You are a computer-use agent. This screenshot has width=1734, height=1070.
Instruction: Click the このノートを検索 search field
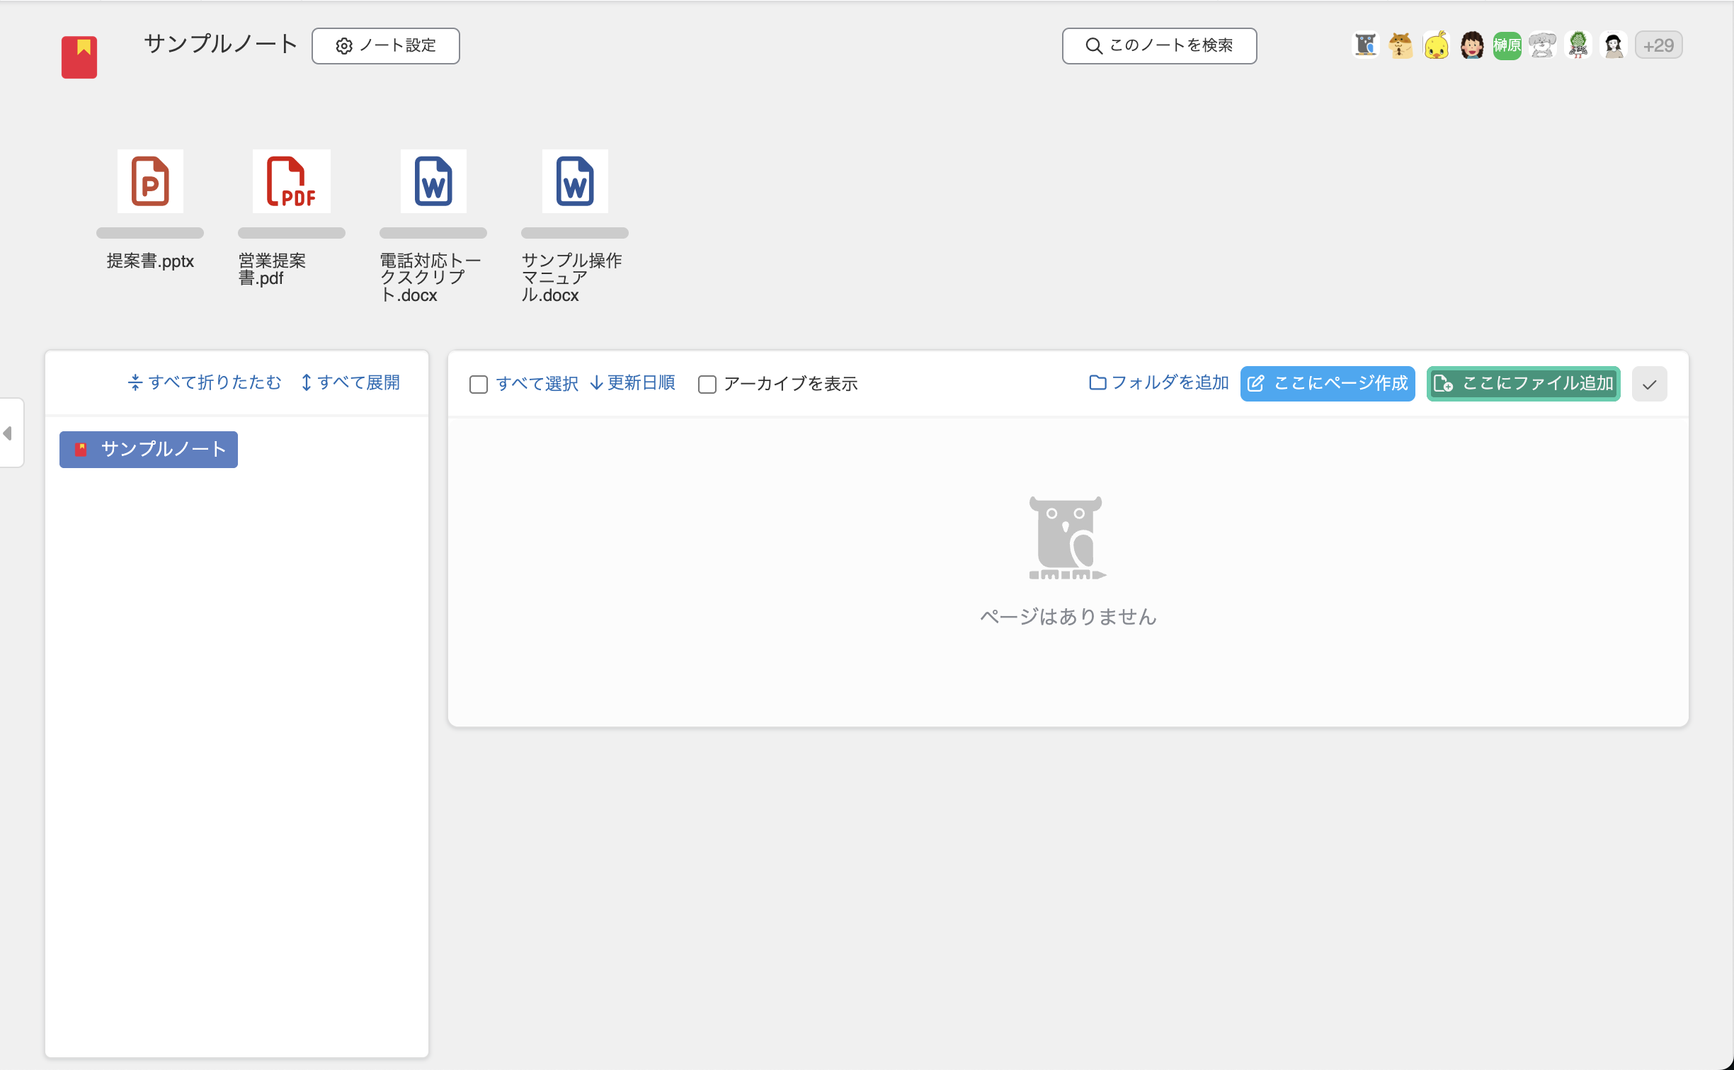pos(1159,46)
